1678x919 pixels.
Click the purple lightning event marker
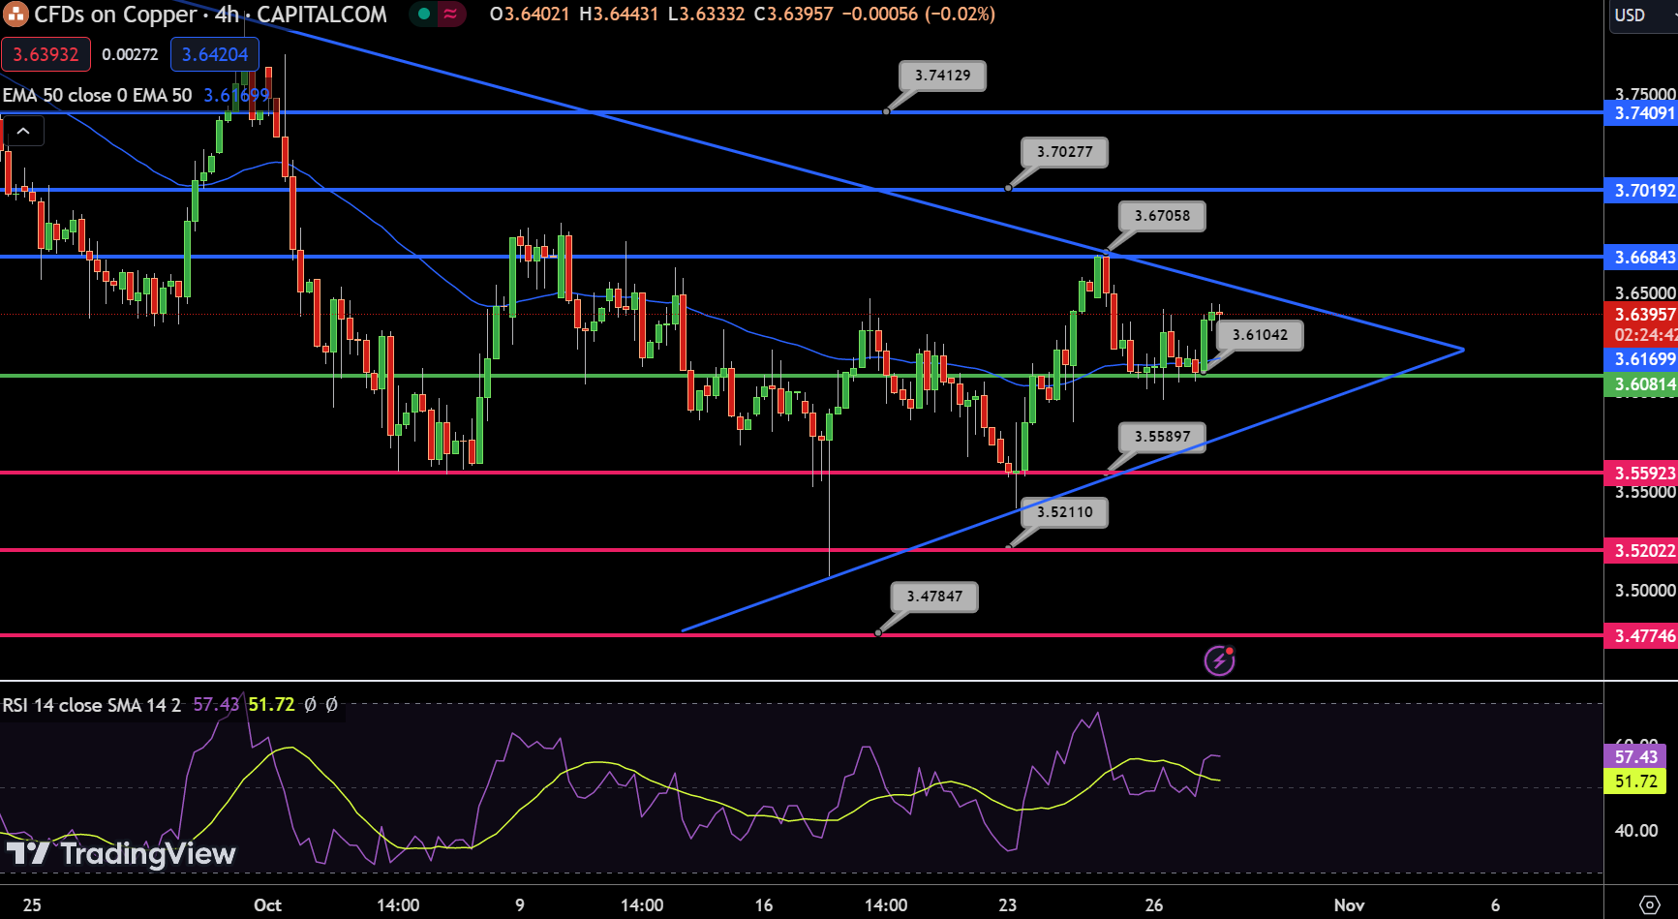coord(1219,660)
